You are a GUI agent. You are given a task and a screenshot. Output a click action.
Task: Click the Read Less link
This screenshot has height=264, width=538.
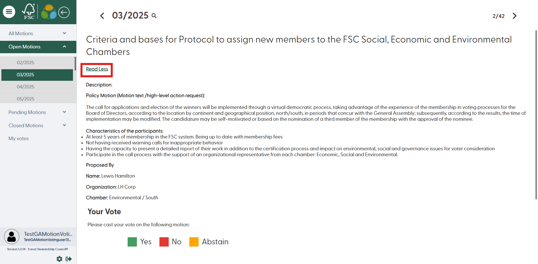coord(97,69)
